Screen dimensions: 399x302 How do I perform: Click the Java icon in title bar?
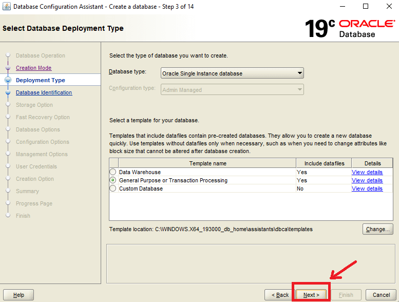pos(6,7)
